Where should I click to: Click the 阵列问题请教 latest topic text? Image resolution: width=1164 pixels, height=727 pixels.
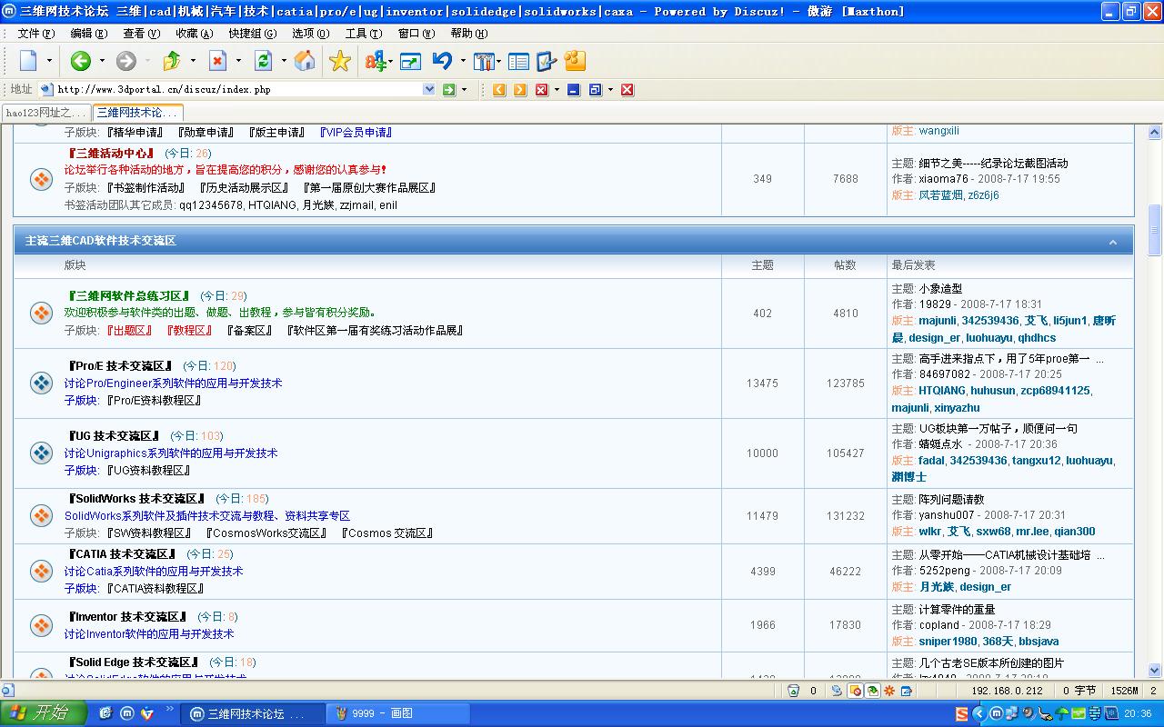tap(951, 500)
